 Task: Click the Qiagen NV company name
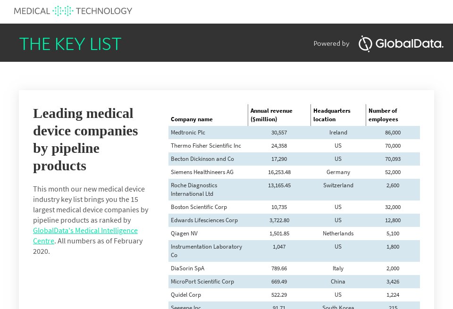pyautogui.click(x=184, y=234)
